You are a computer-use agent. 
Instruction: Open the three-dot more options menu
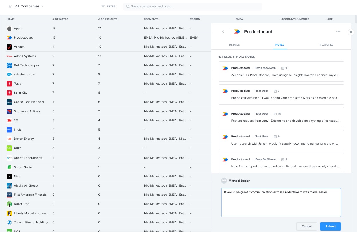(338, 32)
